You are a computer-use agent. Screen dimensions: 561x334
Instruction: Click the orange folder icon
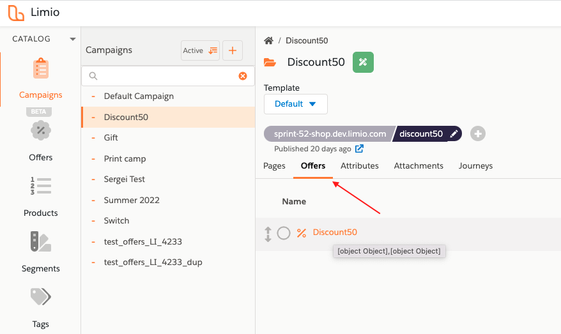[x=270, y=62]
